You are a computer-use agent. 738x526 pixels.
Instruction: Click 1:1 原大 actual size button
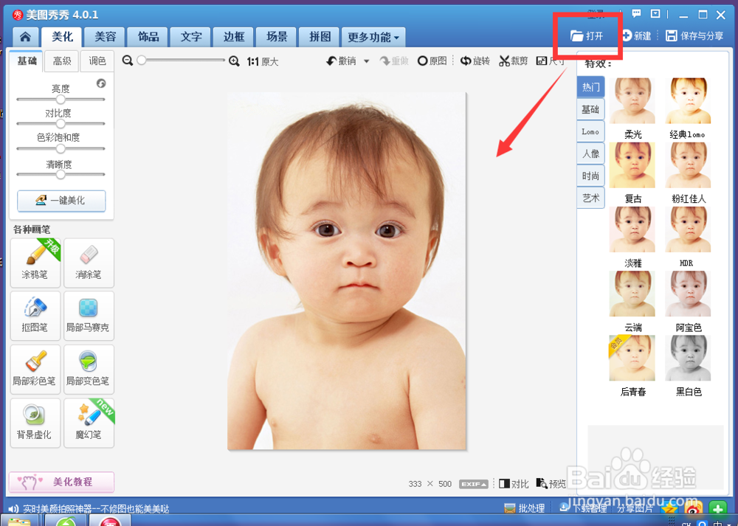(x=263, y=62)
